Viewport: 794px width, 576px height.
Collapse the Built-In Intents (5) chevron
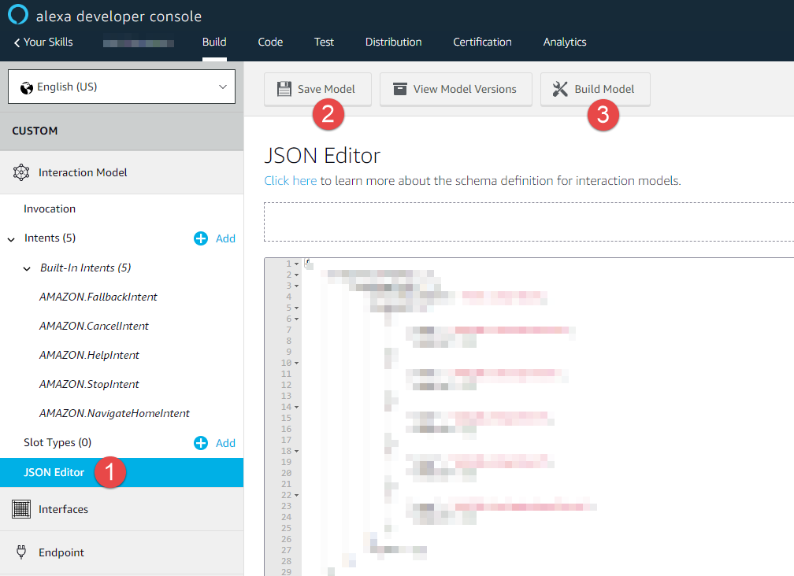(x=27, y=268)
